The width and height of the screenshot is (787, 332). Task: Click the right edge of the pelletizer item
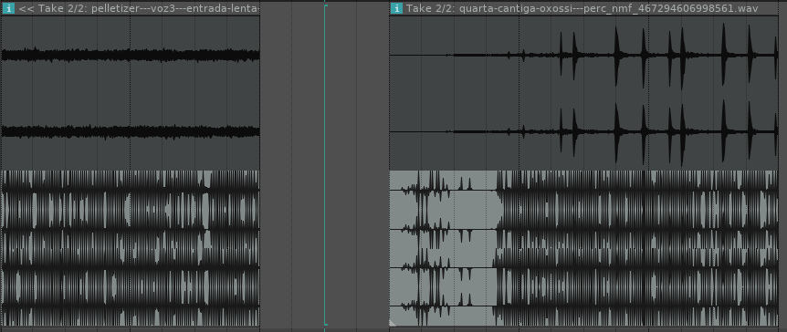259,165
